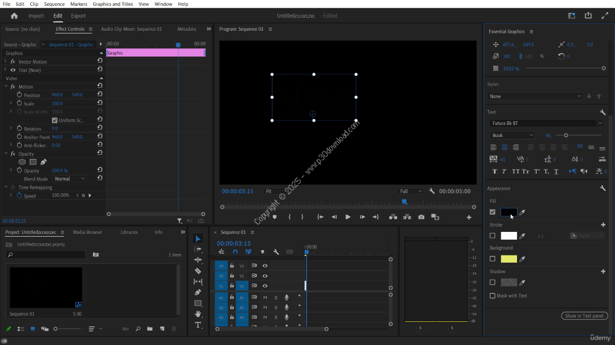Enable the Mask with Text checkbox
615x345 pixels.
(x=492, y=296)
